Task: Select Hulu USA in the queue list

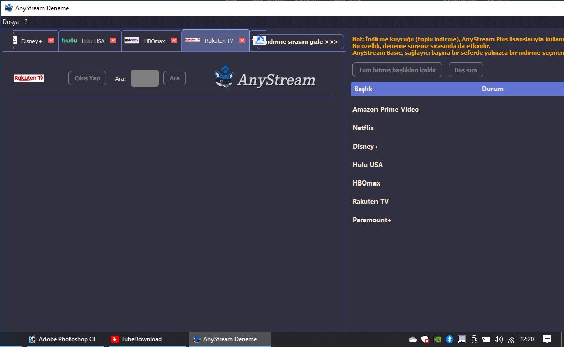Action: point(368,165)
